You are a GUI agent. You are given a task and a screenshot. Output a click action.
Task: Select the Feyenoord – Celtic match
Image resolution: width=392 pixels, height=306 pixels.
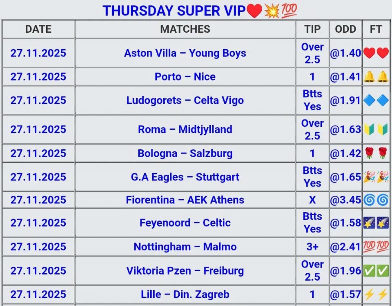[185, 223]
